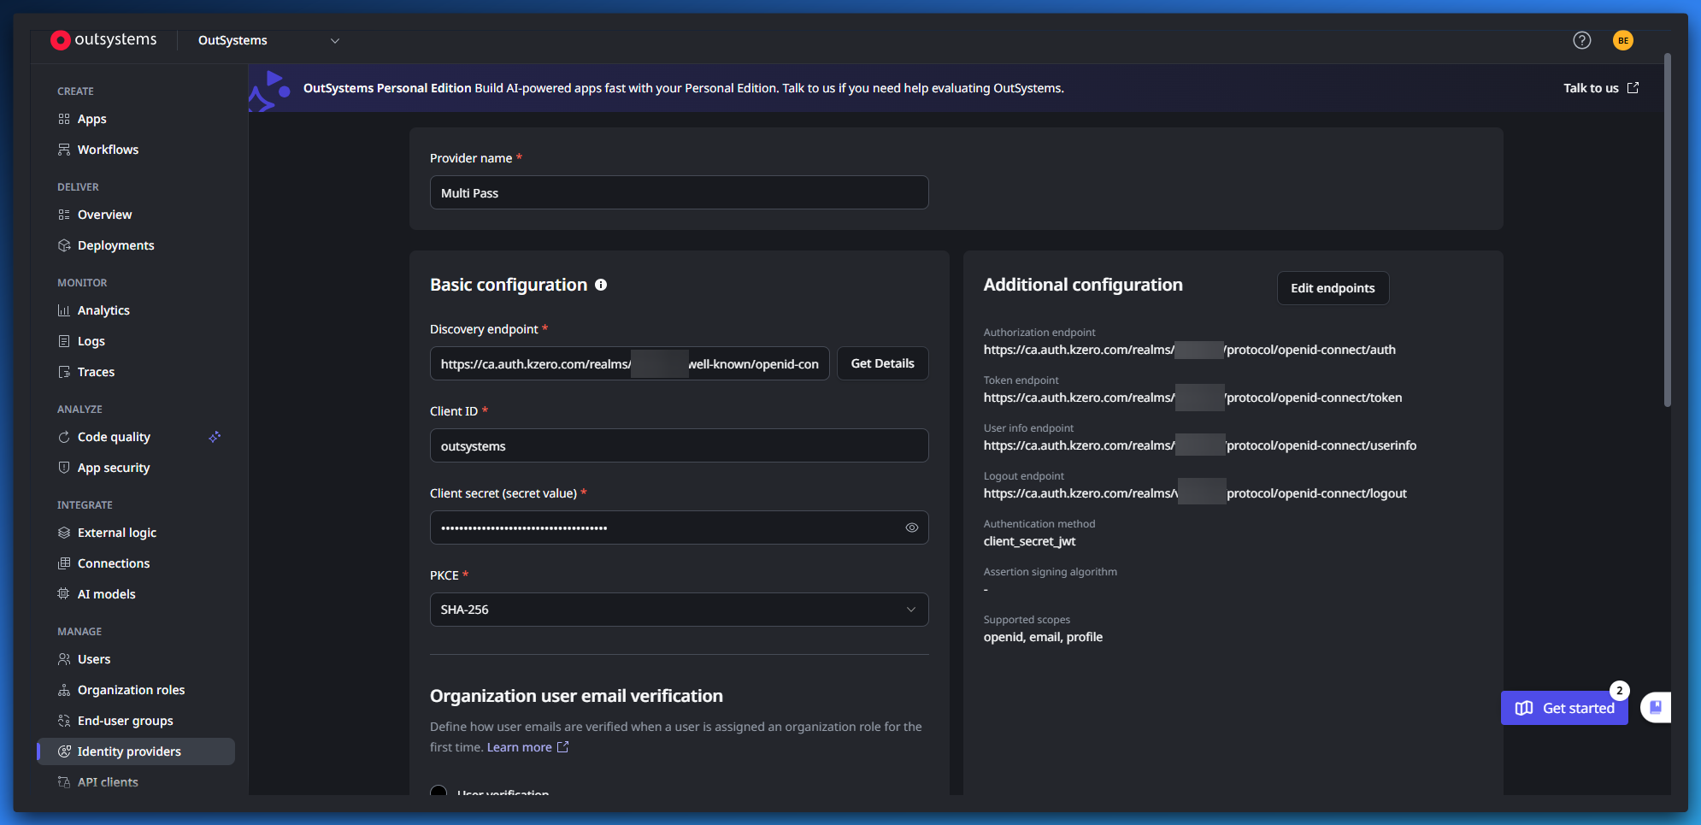Click the Talk to us external link icon
Image resolution: width=1701 pixels, height=825 pixels.
(1633, 88)
